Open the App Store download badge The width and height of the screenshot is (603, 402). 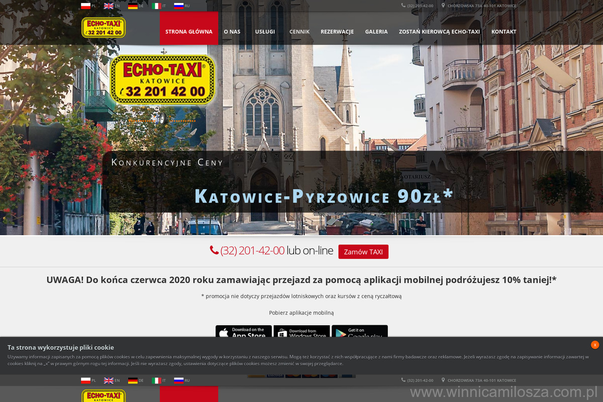(244, 332)
